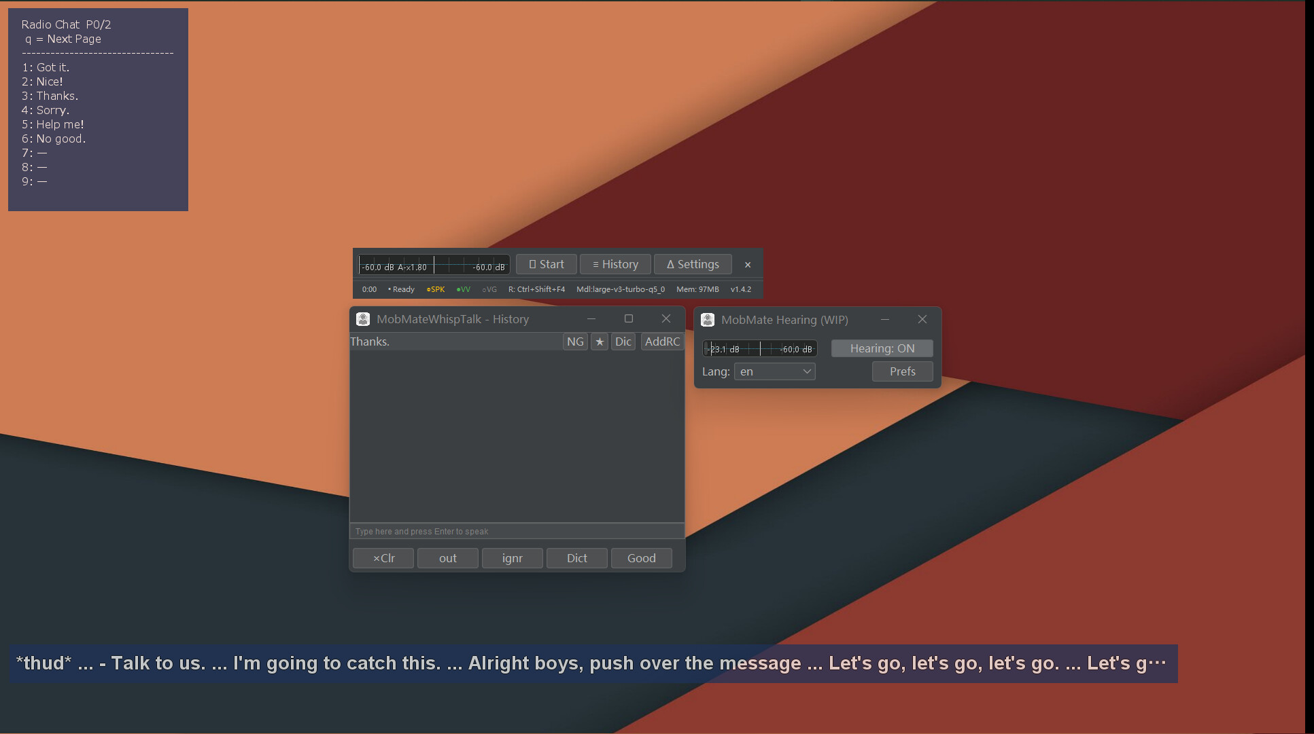The width and height of the screenshot is (1314, 734).
Task: Mark 'Thanks.' as NG
Action: (x=575, y=342)
